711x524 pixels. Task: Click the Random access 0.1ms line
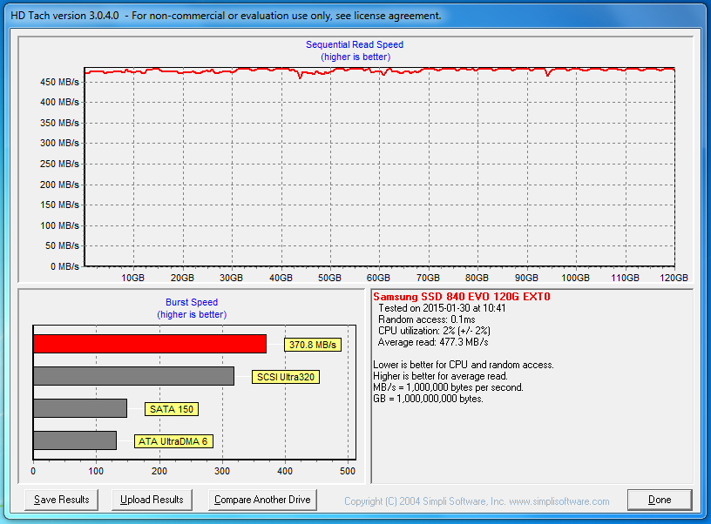click(427, 319)
